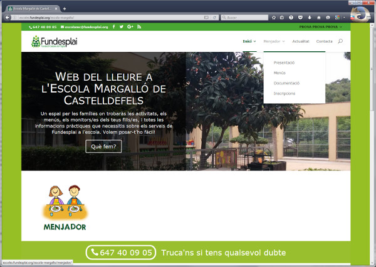Image resolution: width=376 pixels, height=267 pixels.
Task: Save page to Pocket icon
Action: 300,18
